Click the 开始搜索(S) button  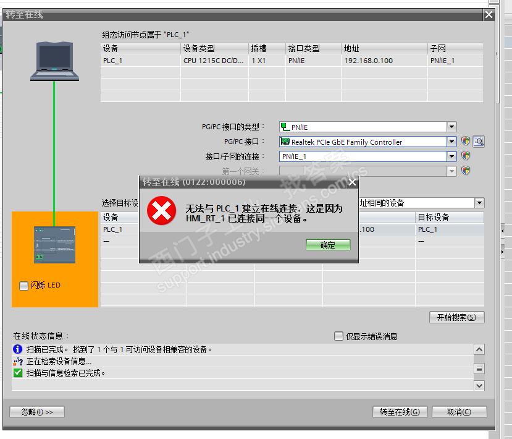click(456, 317)
